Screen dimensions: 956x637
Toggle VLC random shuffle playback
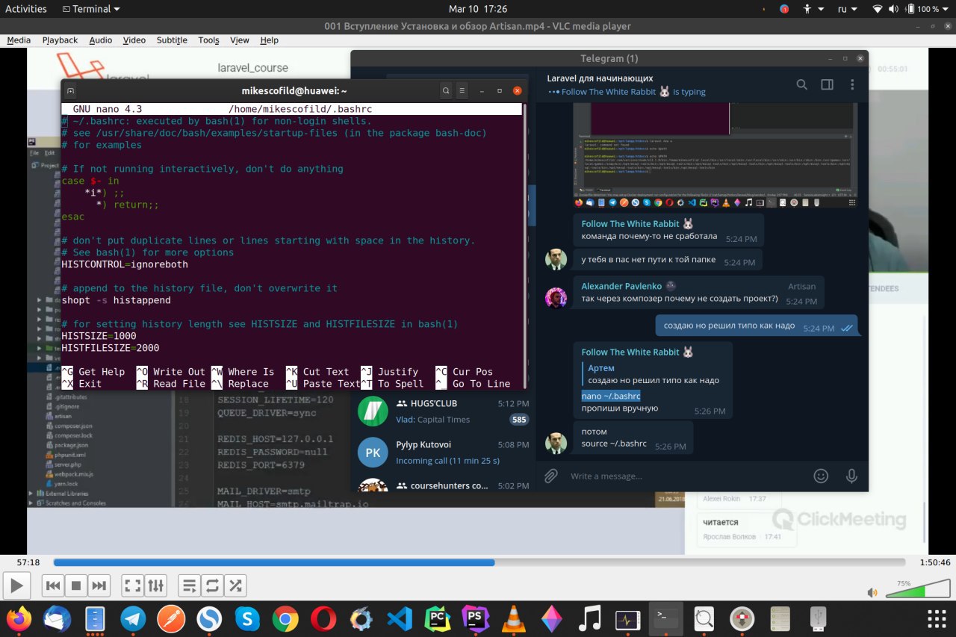236,585
